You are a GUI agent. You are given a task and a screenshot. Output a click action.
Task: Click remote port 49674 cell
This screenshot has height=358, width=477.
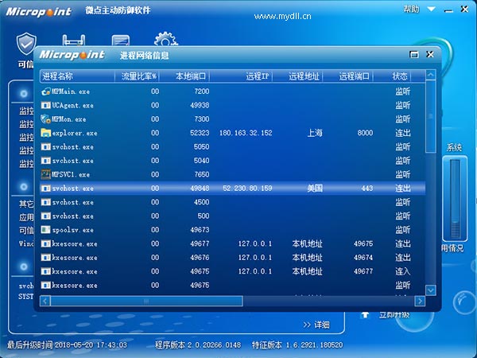click(363, 258)
